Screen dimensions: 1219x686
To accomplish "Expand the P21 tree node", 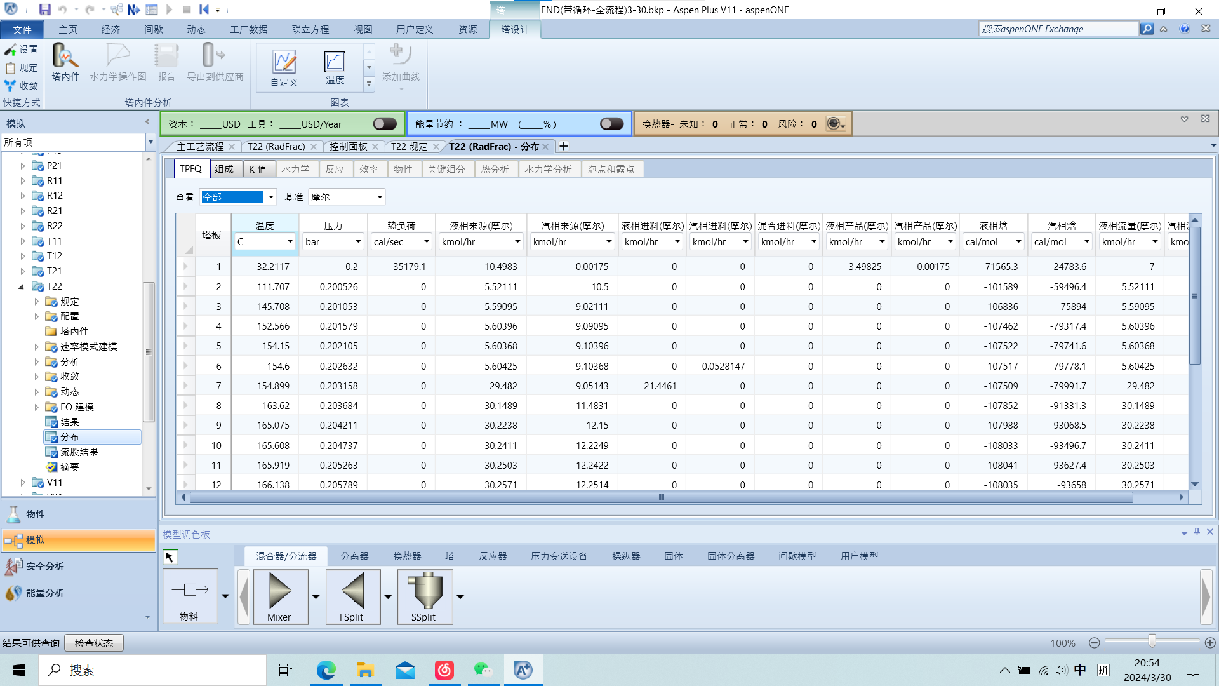I will (x=23, y=166).
